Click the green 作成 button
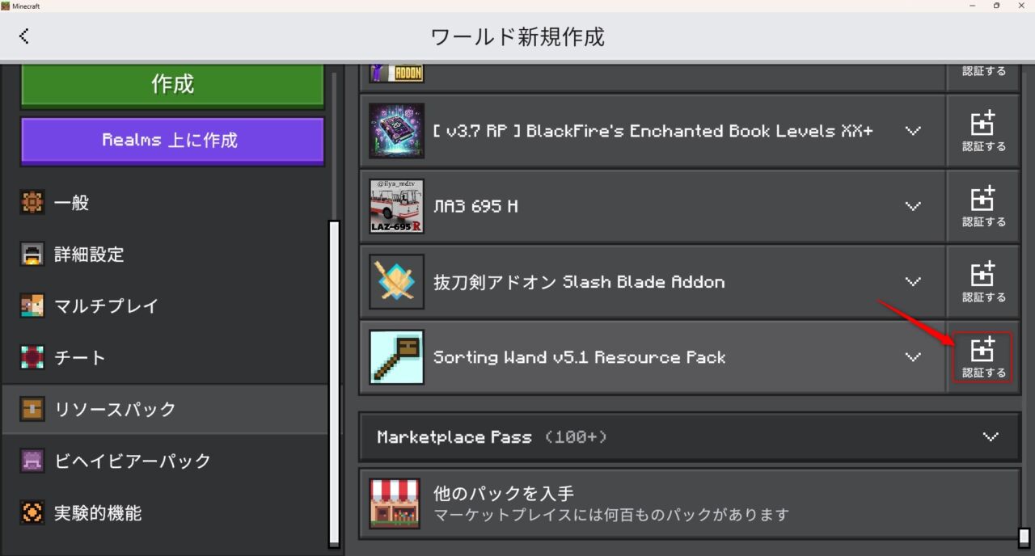This screenshot has width=1035, height=556. [x=172, y=84]
